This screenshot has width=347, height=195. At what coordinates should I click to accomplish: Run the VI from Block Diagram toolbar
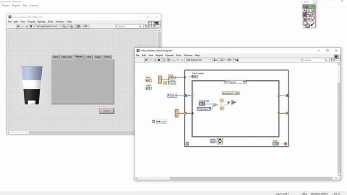146,60
